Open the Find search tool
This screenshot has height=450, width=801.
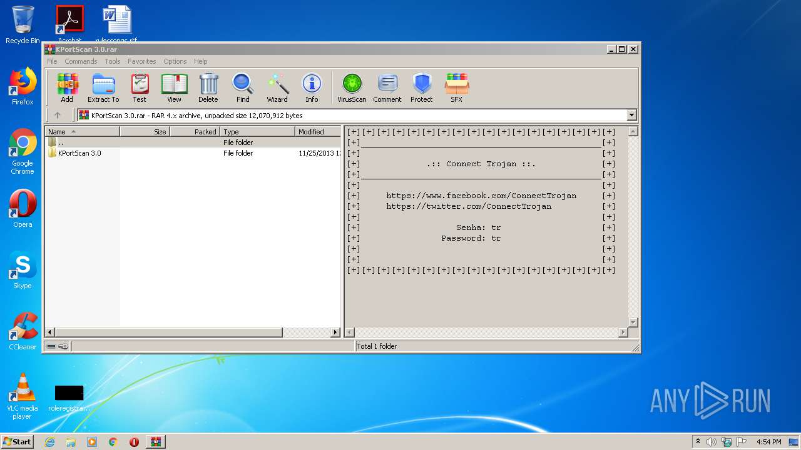pyautogui.click(x=243, y=87)
